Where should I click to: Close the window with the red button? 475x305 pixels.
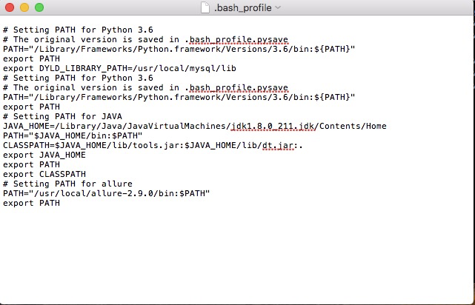10,7
